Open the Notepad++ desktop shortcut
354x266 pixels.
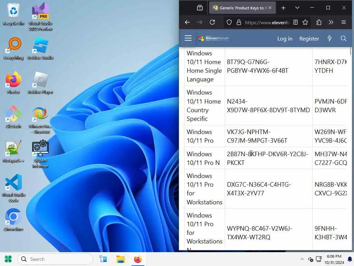(13, 151)
